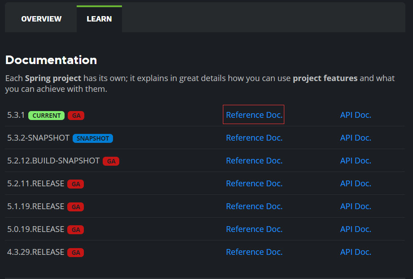Open API Doc. for 5.2.11.RELEASE

click(356, 183)
